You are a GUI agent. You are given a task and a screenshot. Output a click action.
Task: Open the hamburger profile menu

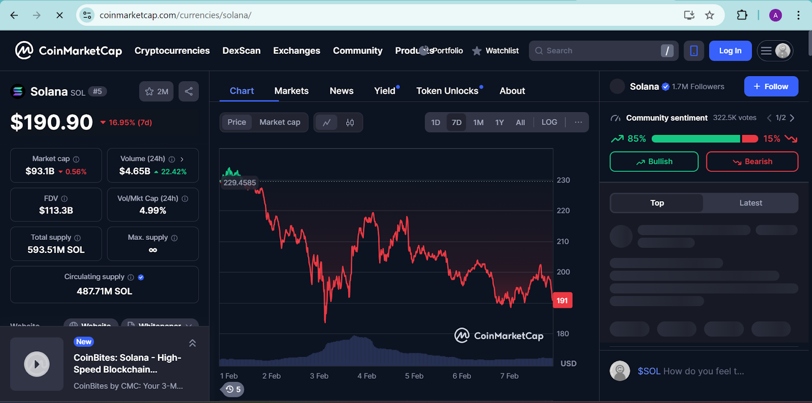[x=774, y=51]
